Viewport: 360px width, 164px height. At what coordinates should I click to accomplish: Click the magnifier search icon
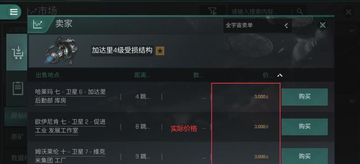tap(300, 11)
